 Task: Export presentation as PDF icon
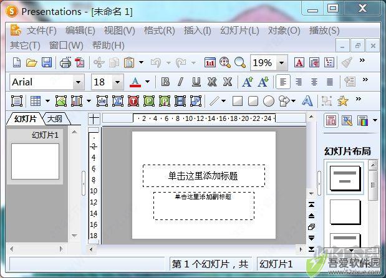tap(80, 62)
